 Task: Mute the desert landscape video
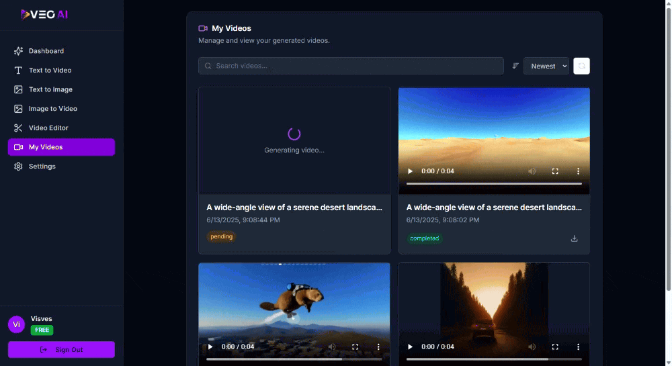[532, 171]
